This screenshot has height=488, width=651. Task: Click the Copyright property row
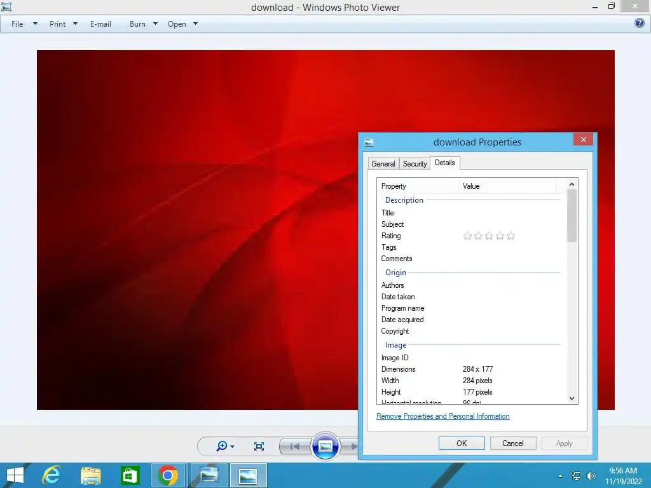tap(471, 331)
